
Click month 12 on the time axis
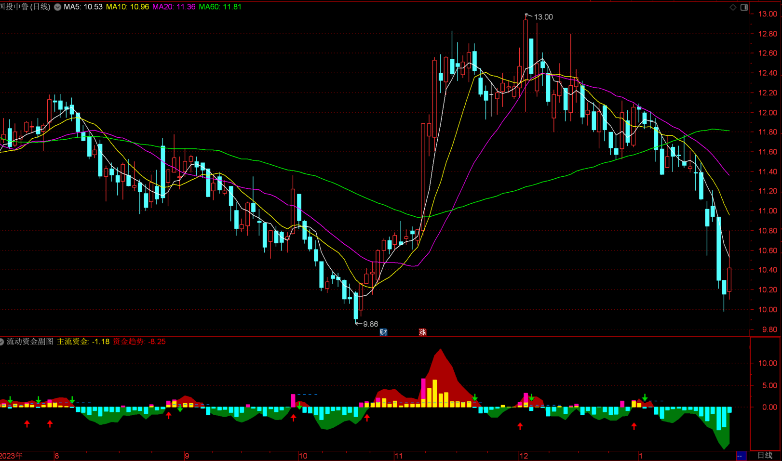coord(524,456)
